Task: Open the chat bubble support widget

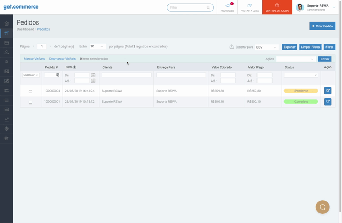Action: click(323, 207)
